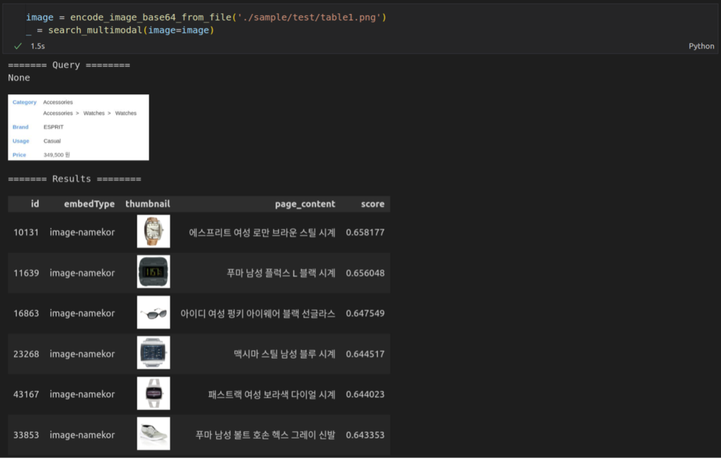Image resolution: width=721 pixels, height=460 pixels.
Task: Click the embedType column header
Action: 89,203
